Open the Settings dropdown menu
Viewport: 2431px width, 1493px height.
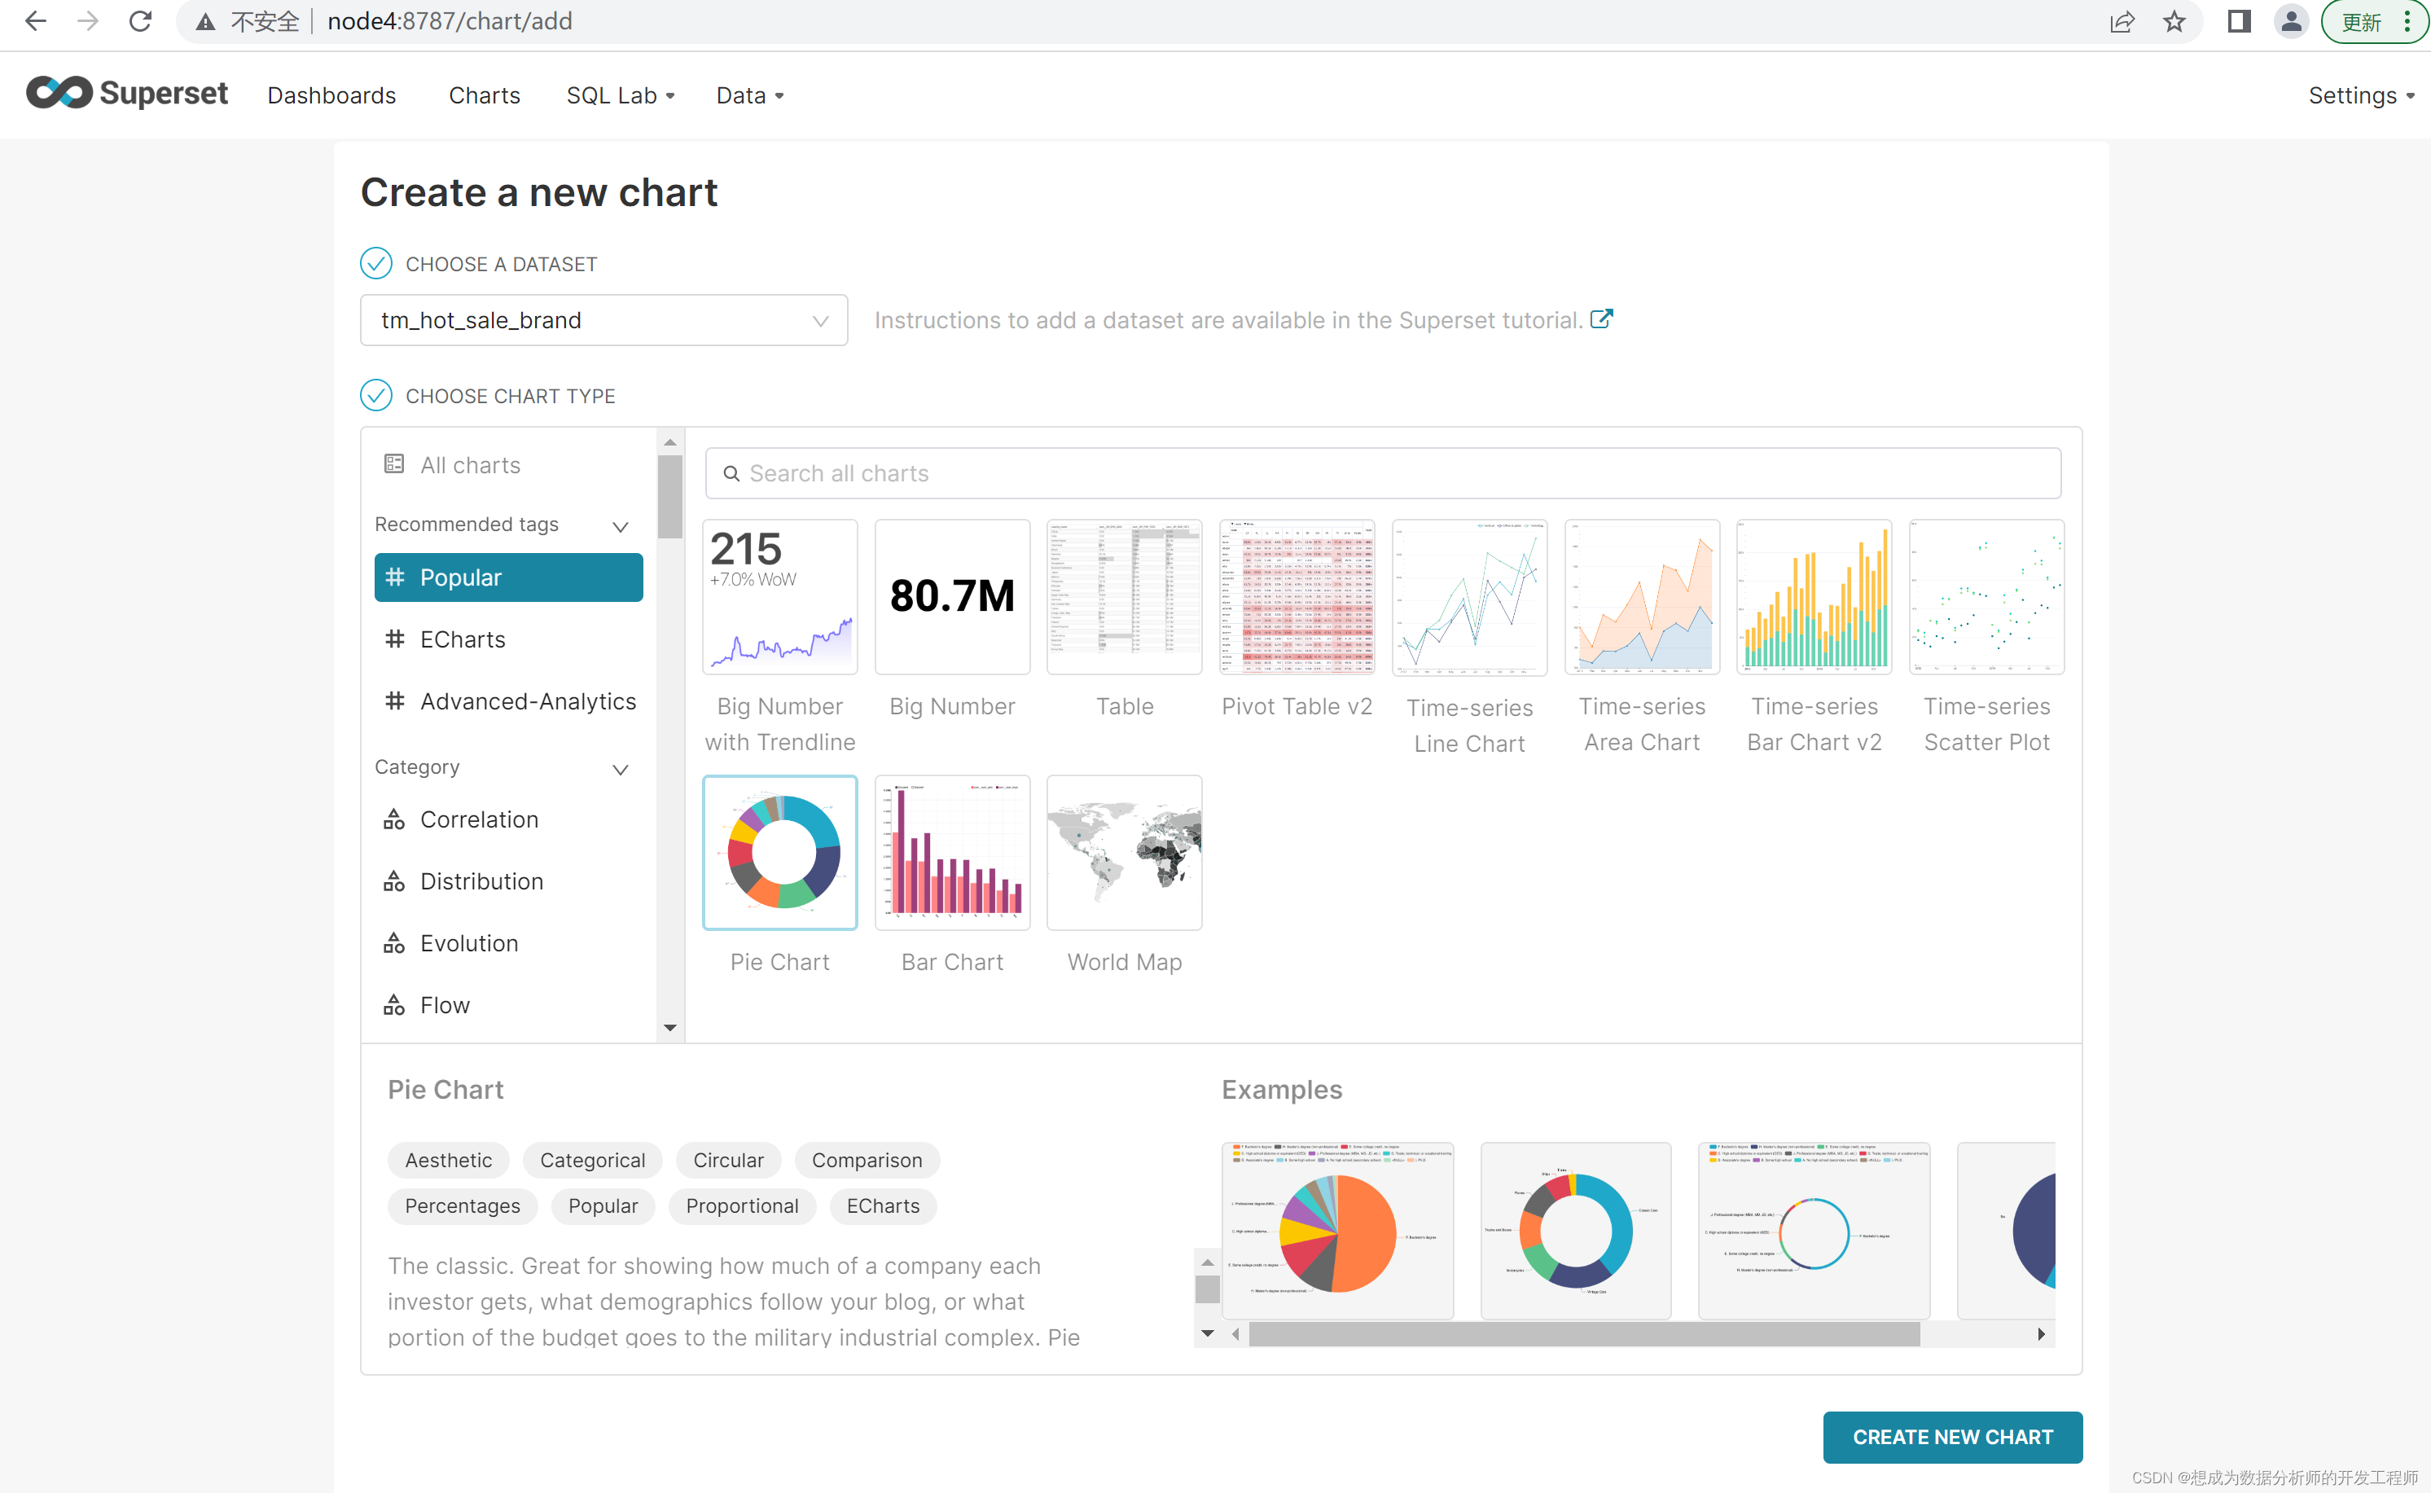point(2361,96)
